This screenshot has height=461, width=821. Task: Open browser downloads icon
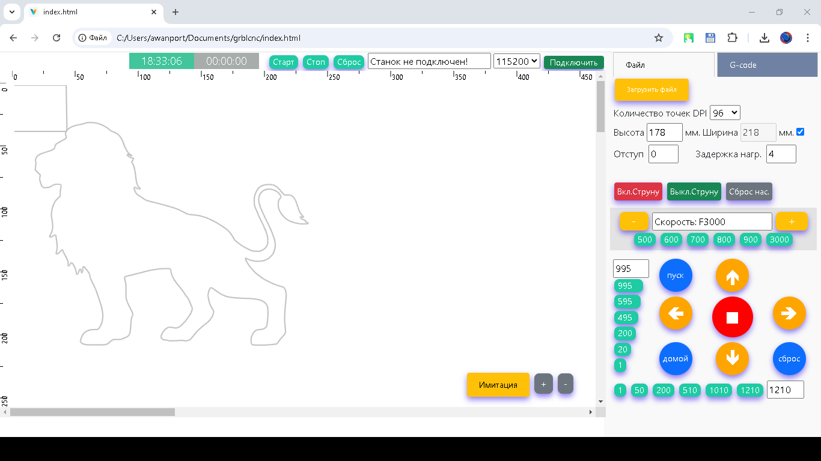[765, 38]
